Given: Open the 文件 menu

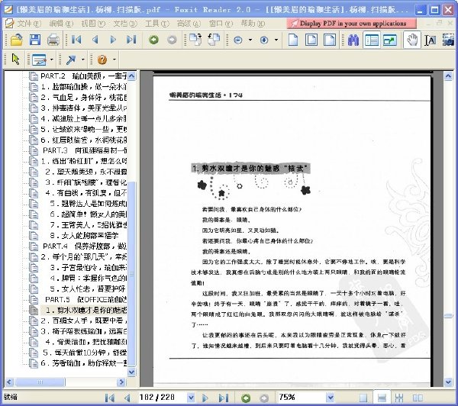Looking at the screenshot, I should point(29,24).
